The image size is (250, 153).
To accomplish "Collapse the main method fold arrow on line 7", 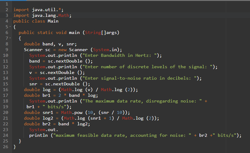I will (x=10, y=38).
